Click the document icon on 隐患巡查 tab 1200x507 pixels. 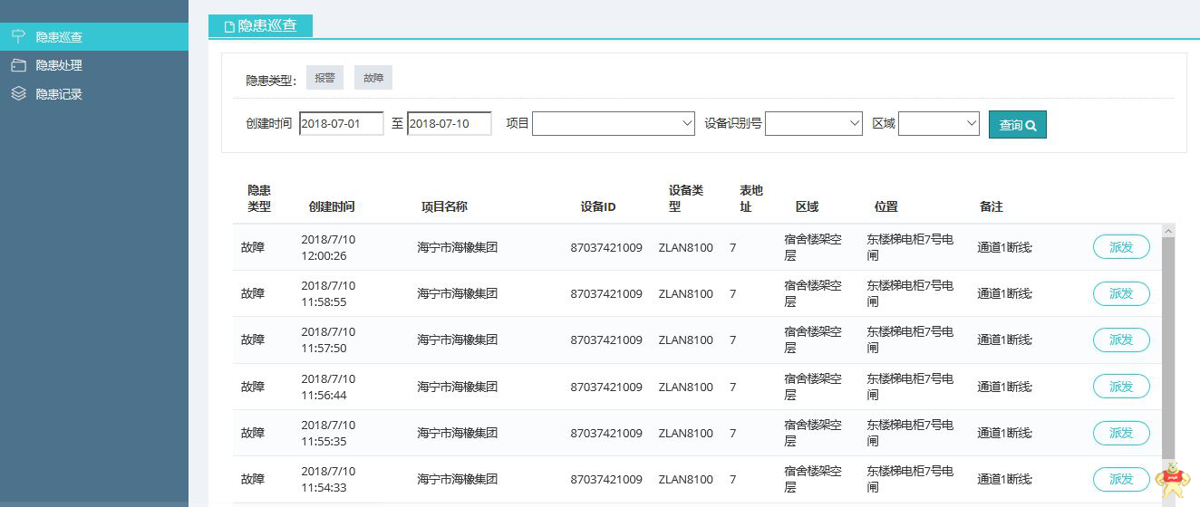[229, 27]
